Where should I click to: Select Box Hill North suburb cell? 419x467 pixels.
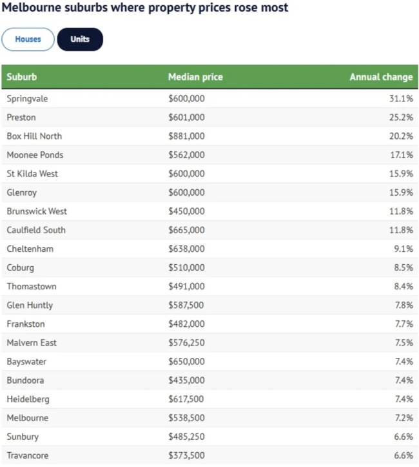point(34,136)
